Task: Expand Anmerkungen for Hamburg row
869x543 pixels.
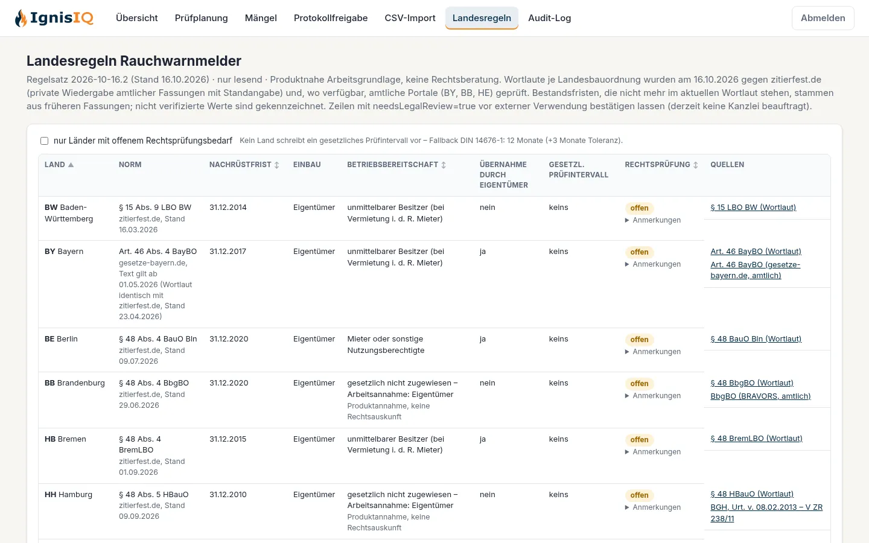Action: 653,507
